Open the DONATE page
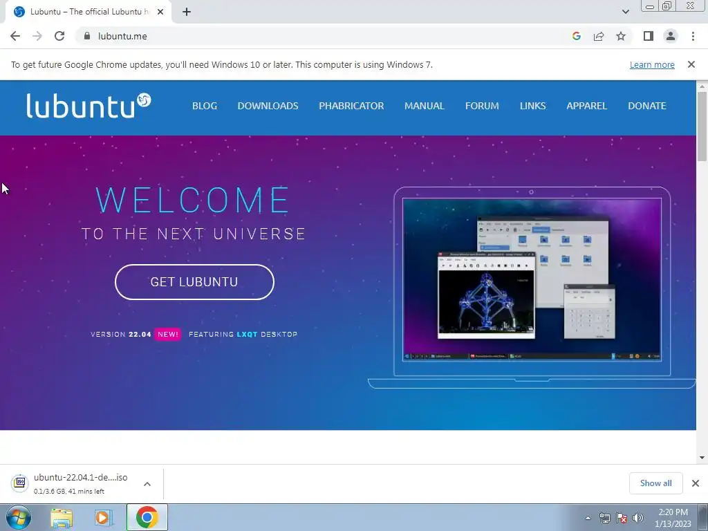This screenshot has width=708, height=531. [646, 106]
